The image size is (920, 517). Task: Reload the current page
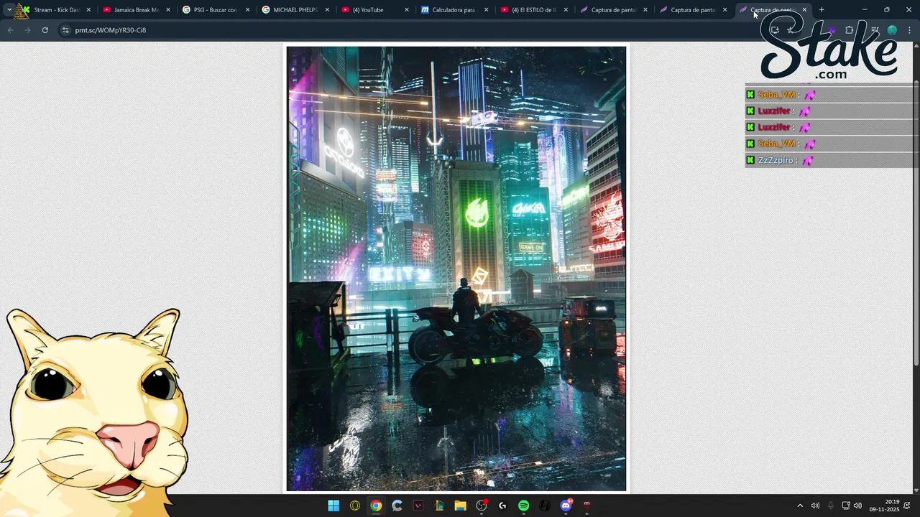tap(45, 30)
